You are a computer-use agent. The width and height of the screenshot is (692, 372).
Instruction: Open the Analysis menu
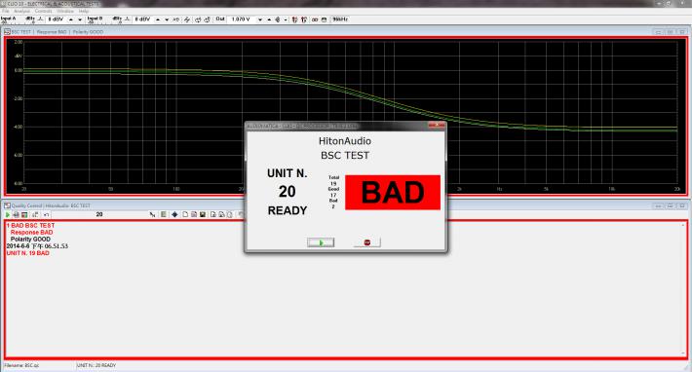21,11
